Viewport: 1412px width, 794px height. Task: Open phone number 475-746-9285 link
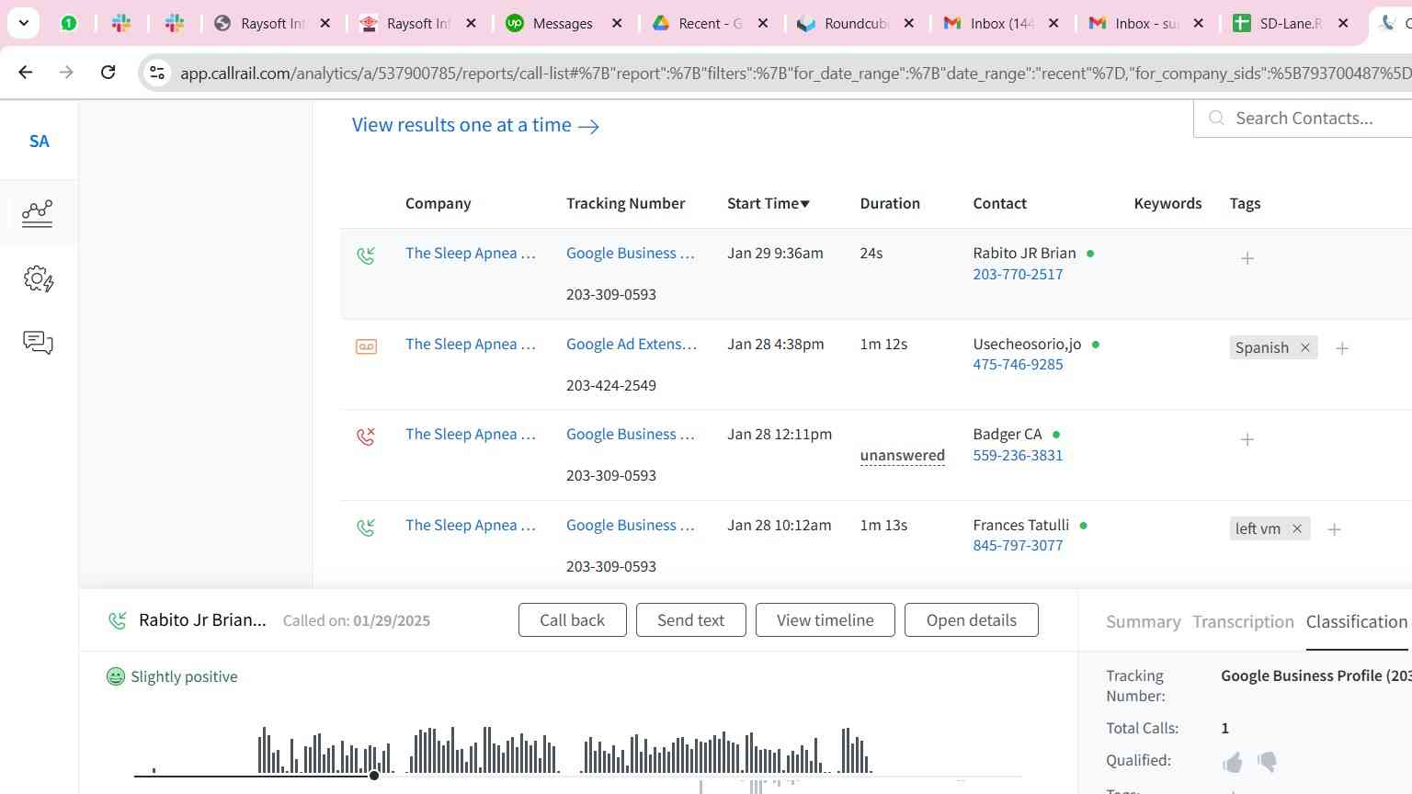1018,364
